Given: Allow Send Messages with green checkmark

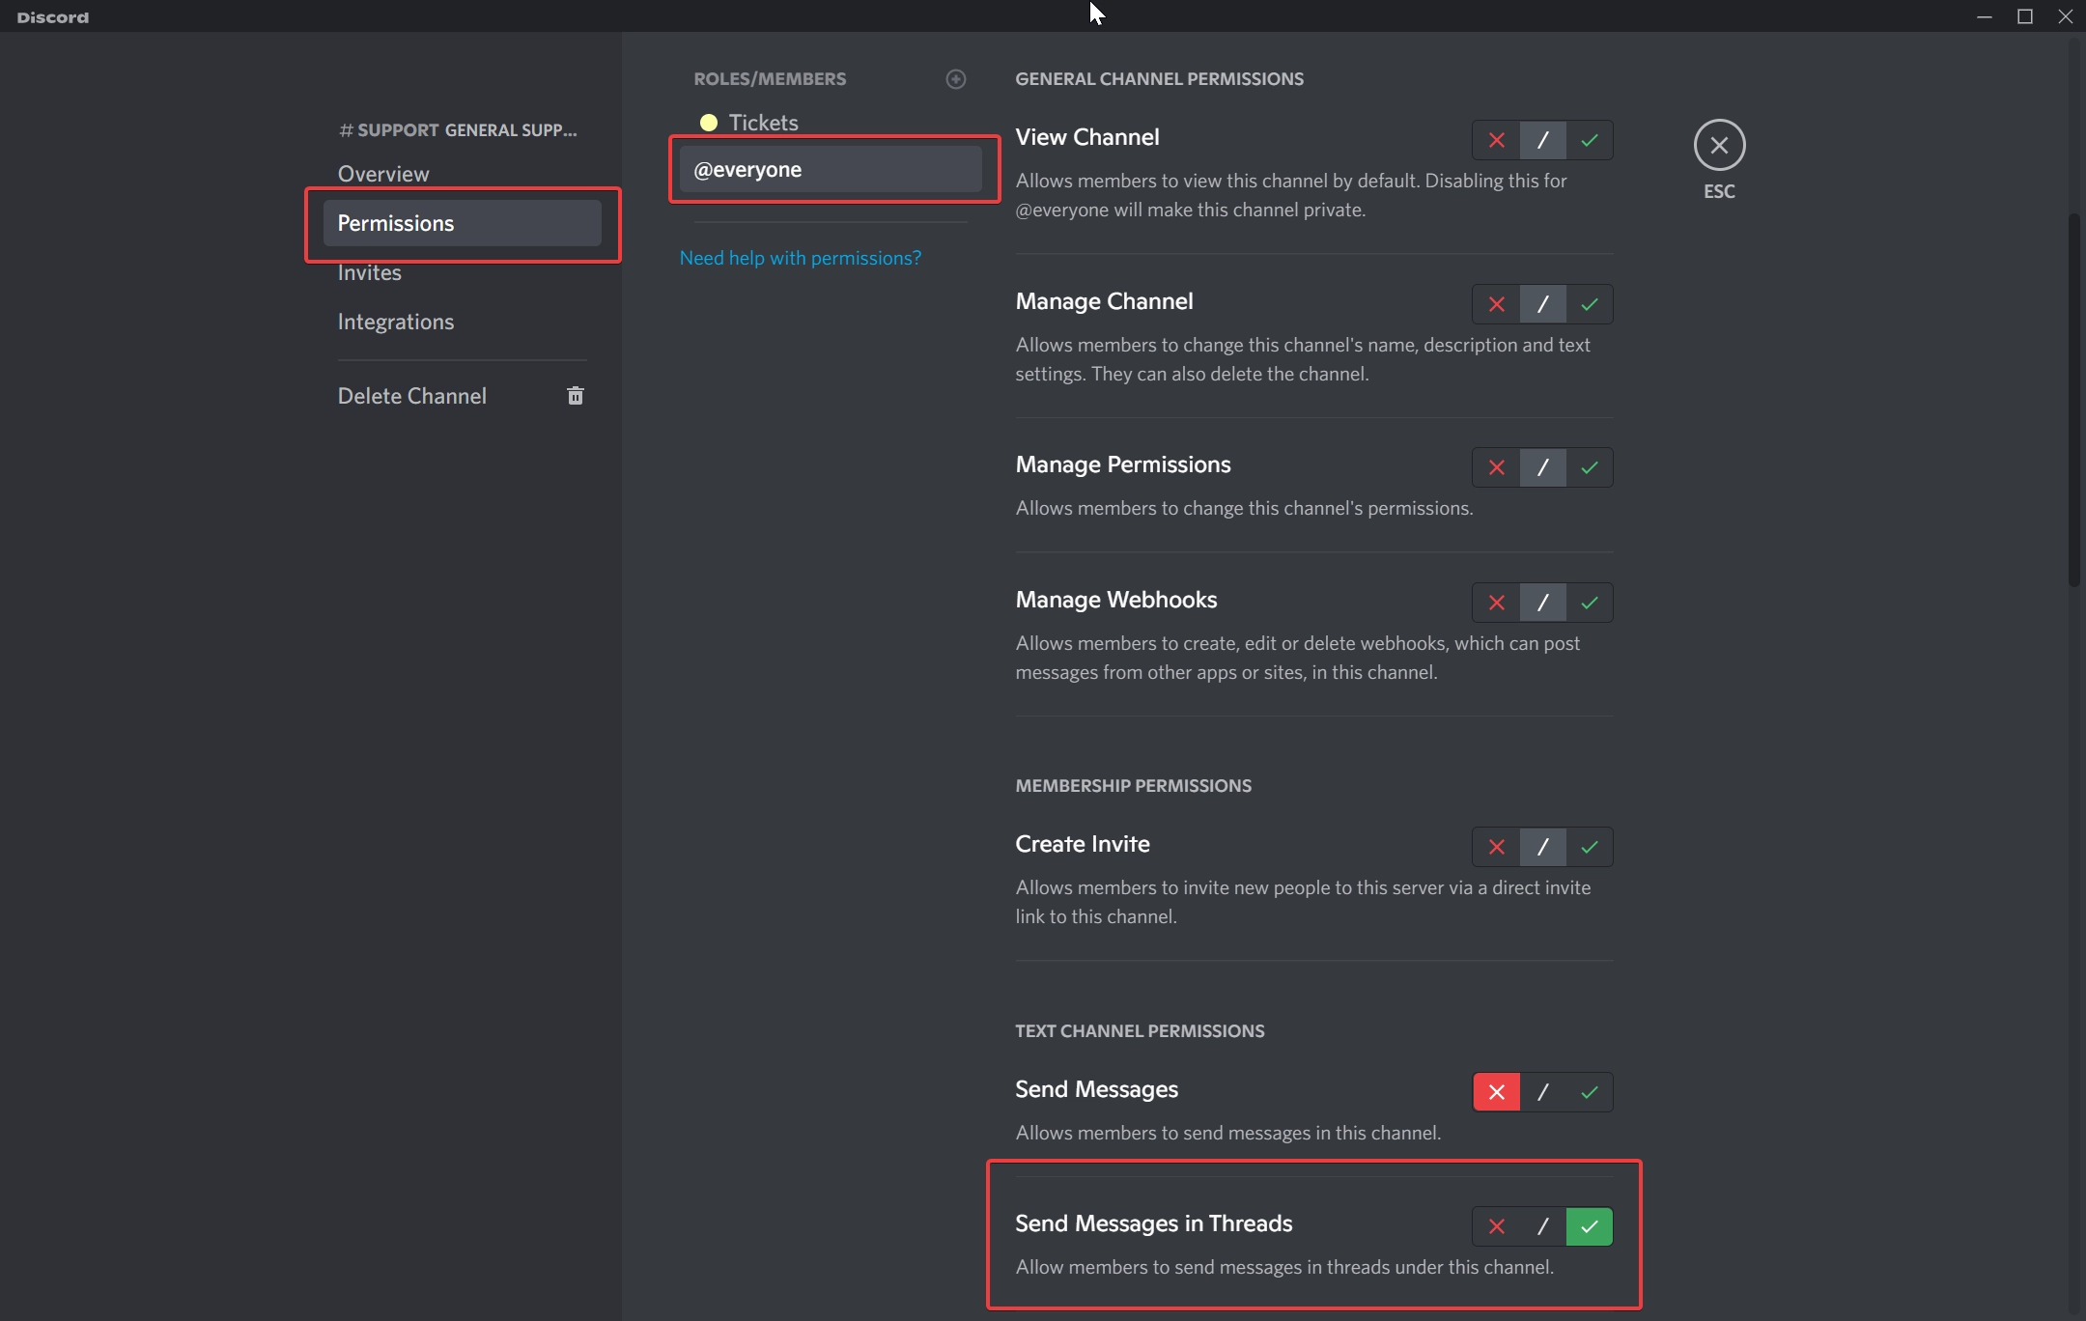Looking at the screenshot, I should click(x=1589, y=1092).
